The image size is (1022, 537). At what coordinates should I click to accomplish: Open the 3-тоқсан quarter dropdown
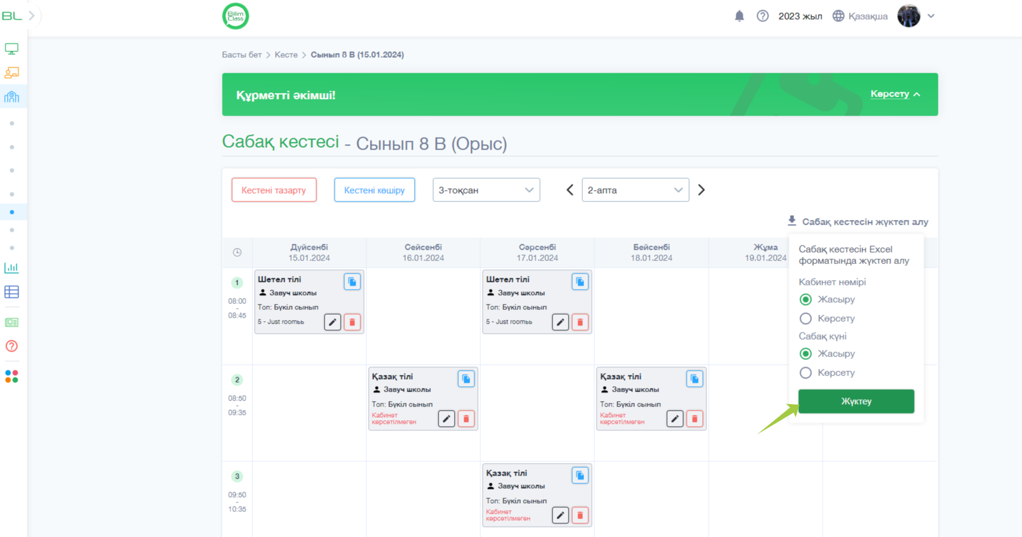(x=486, y=190)
